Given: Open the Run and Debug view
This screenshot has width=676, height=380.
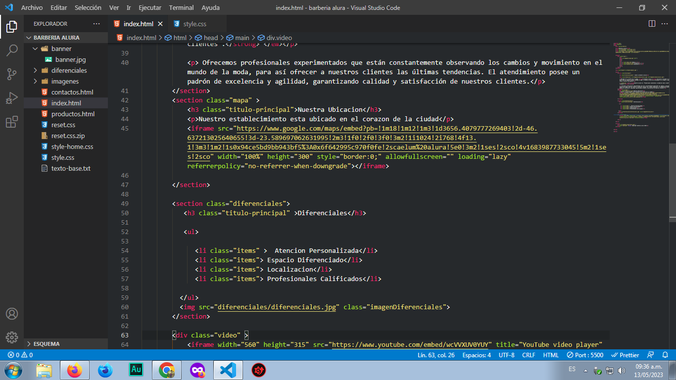Looking at the screenshot, I should (x=12, y=98).
